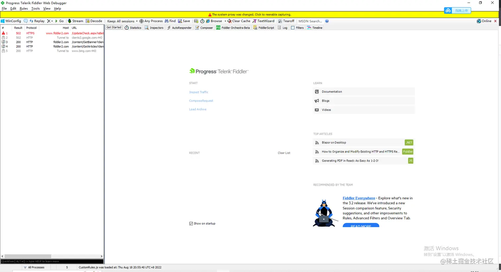Expand the Browse dropdown arrow
This screenshot has width=501, height=272.
225,21
